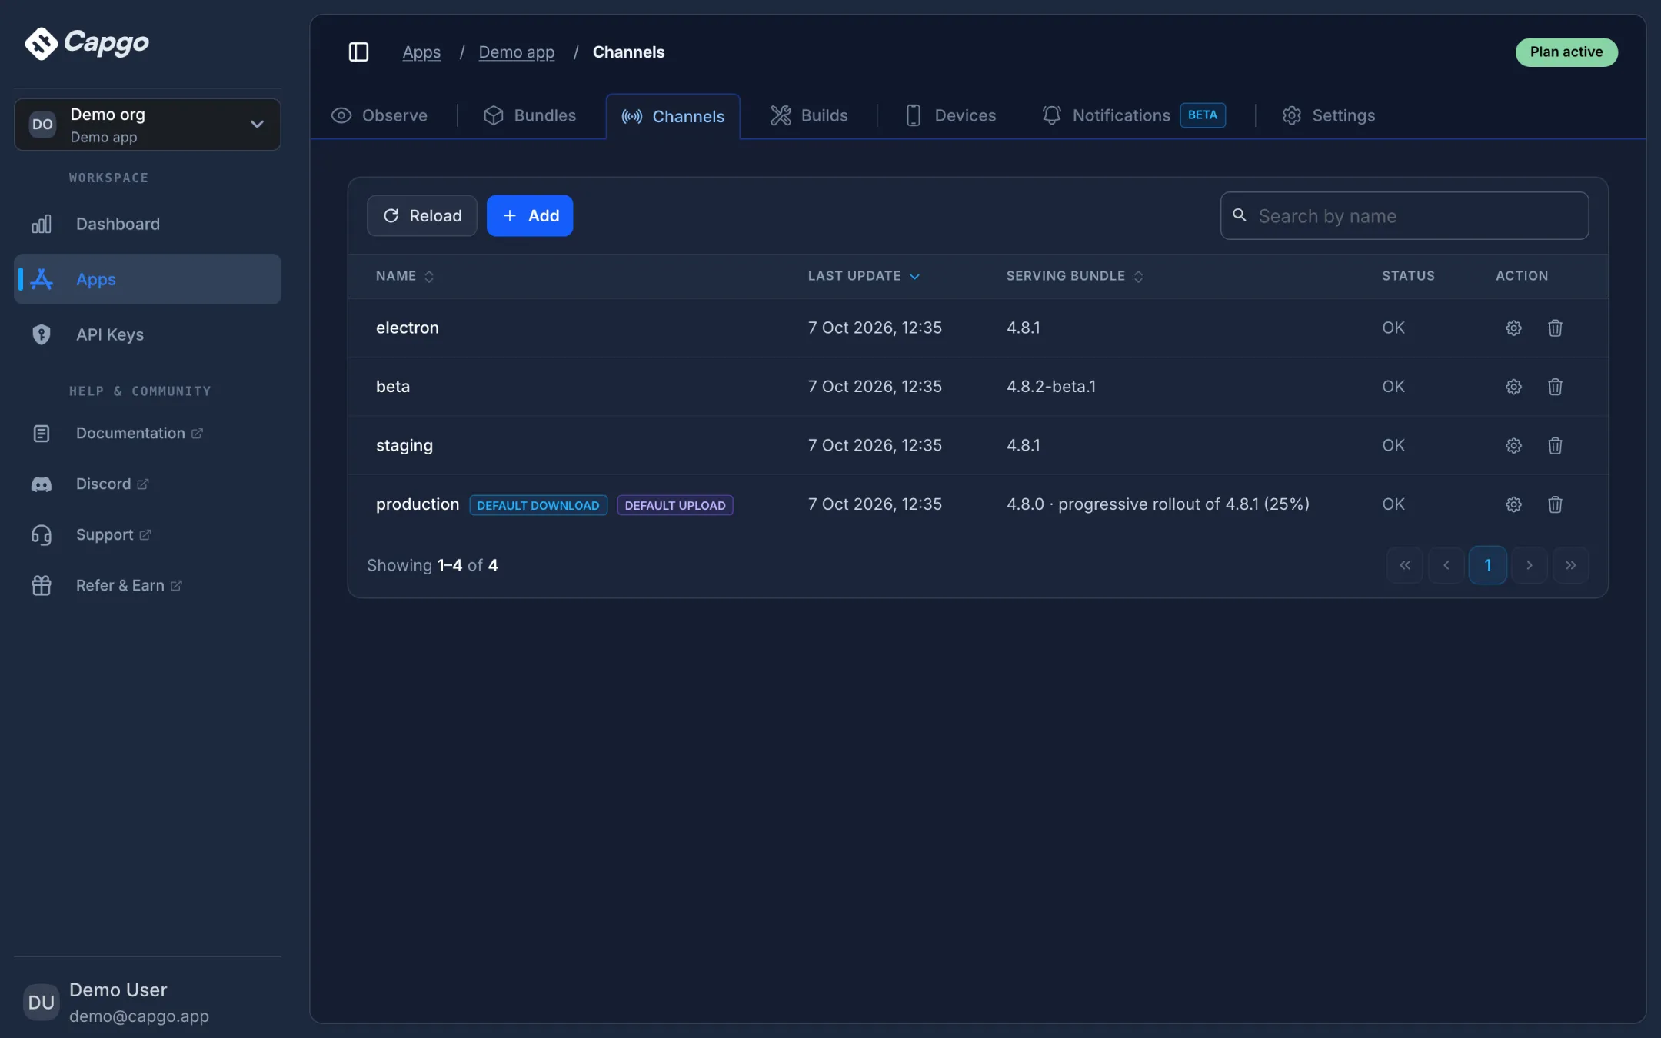Open settings gear for beta channel
This screenshot has height=1038, width=1661.
click(x=1513, y=387)
